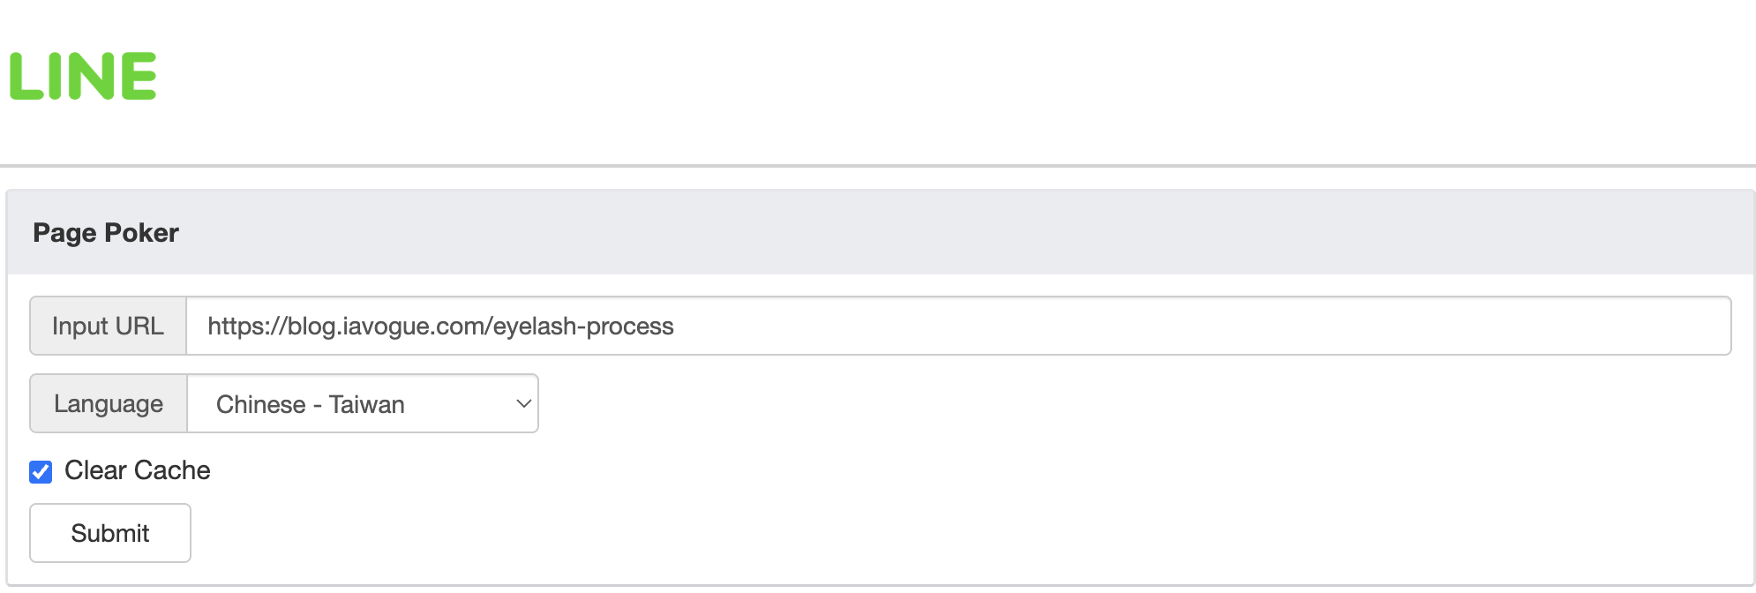Image resolution: width=1756 pixels, height=593 pixels.
Task: Expand the Chinese - Taiwan language combo box
Action: (363, 403)
